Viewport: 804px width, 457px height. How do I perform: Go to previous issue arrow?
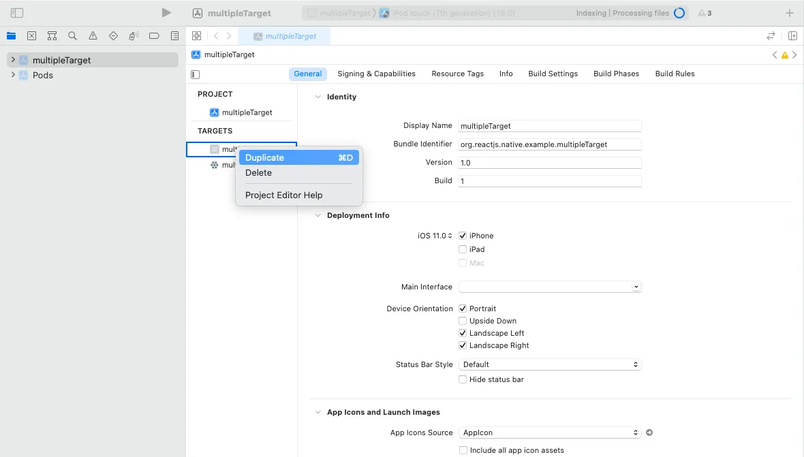775,54
